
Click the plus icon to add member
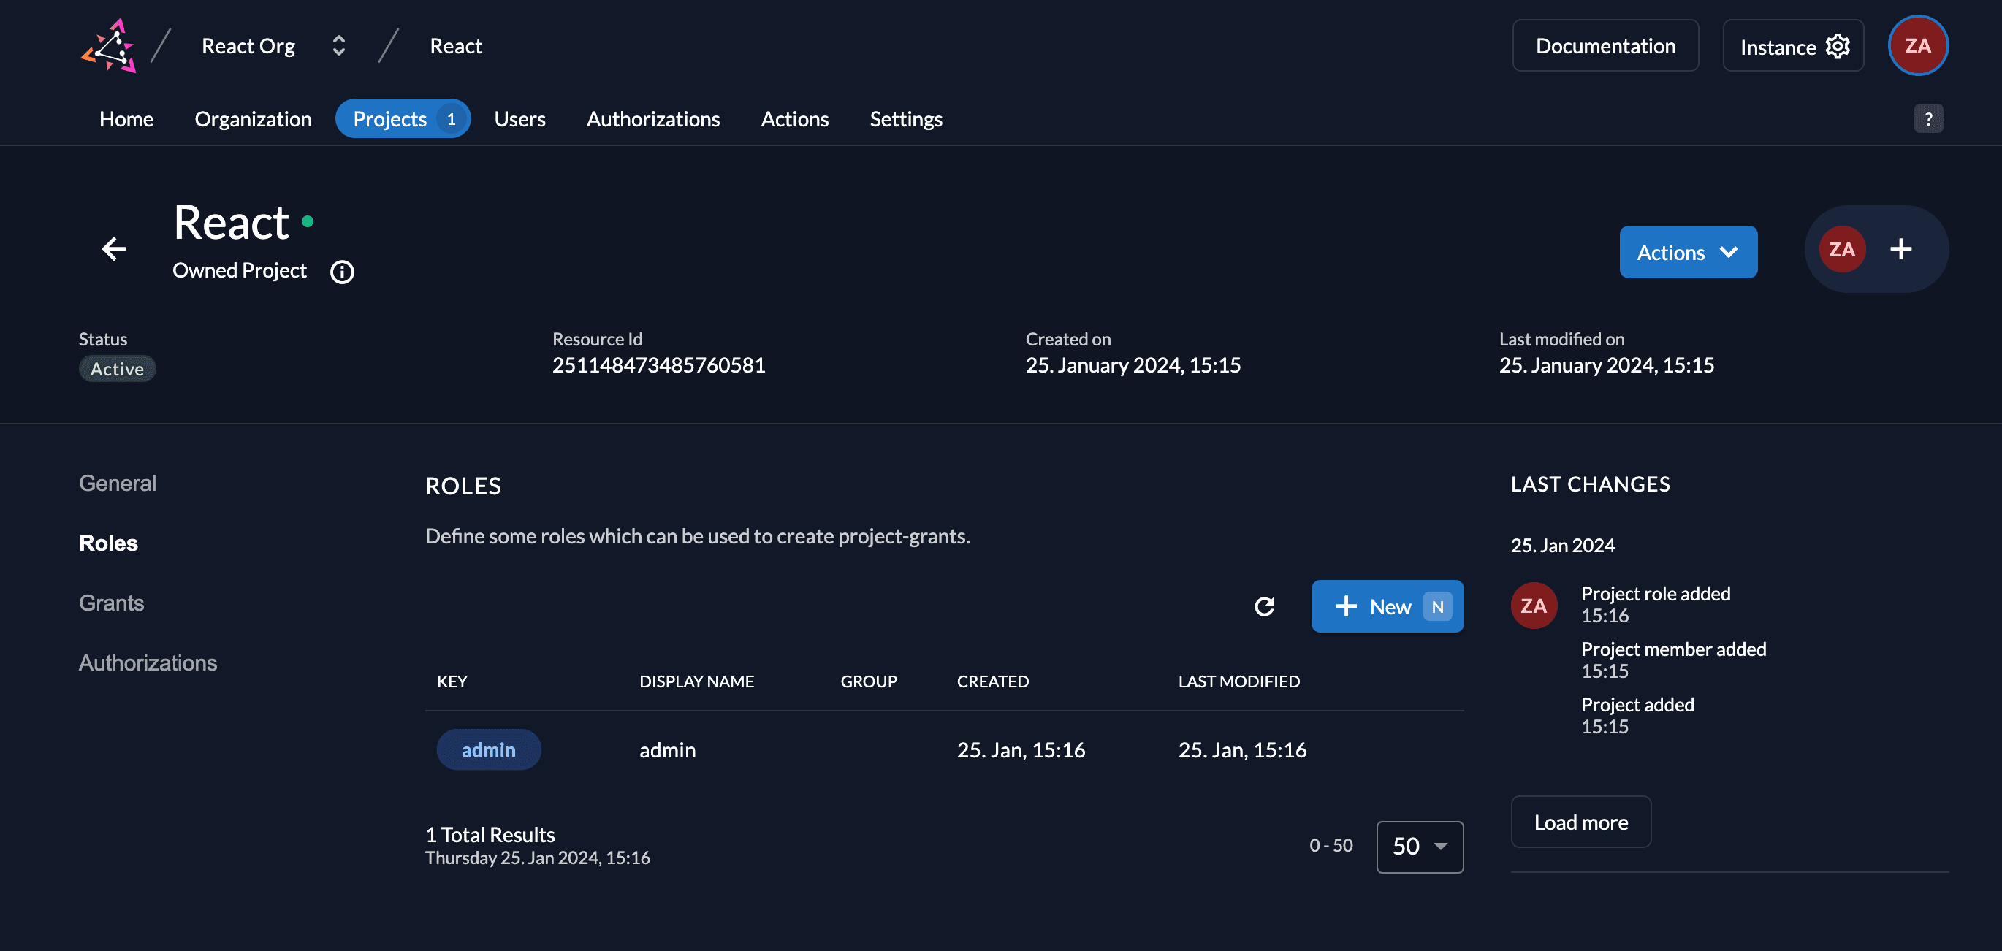[x=1900, y=248]
